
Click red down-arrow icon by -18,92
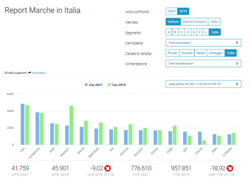pyautogui.click(x=230, y=168)
